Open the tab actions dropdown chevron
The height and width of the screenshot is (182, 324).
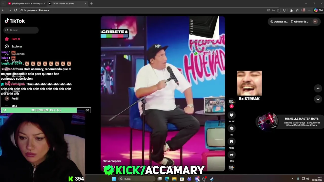click(x=3, y=4)
